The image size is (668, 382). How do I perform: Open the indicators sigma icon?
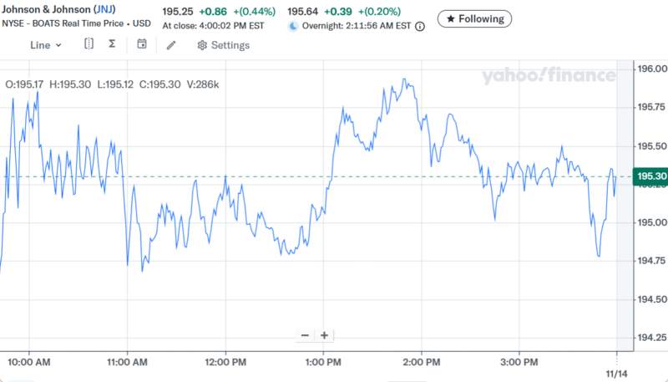(112, 44)
